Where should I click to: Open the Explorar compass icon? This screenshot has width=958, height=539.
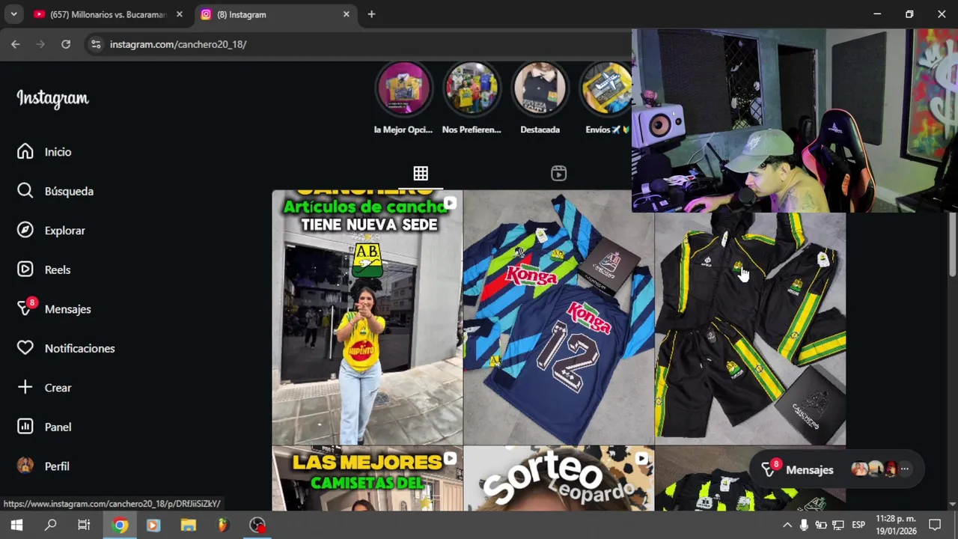tap(25, 231)
